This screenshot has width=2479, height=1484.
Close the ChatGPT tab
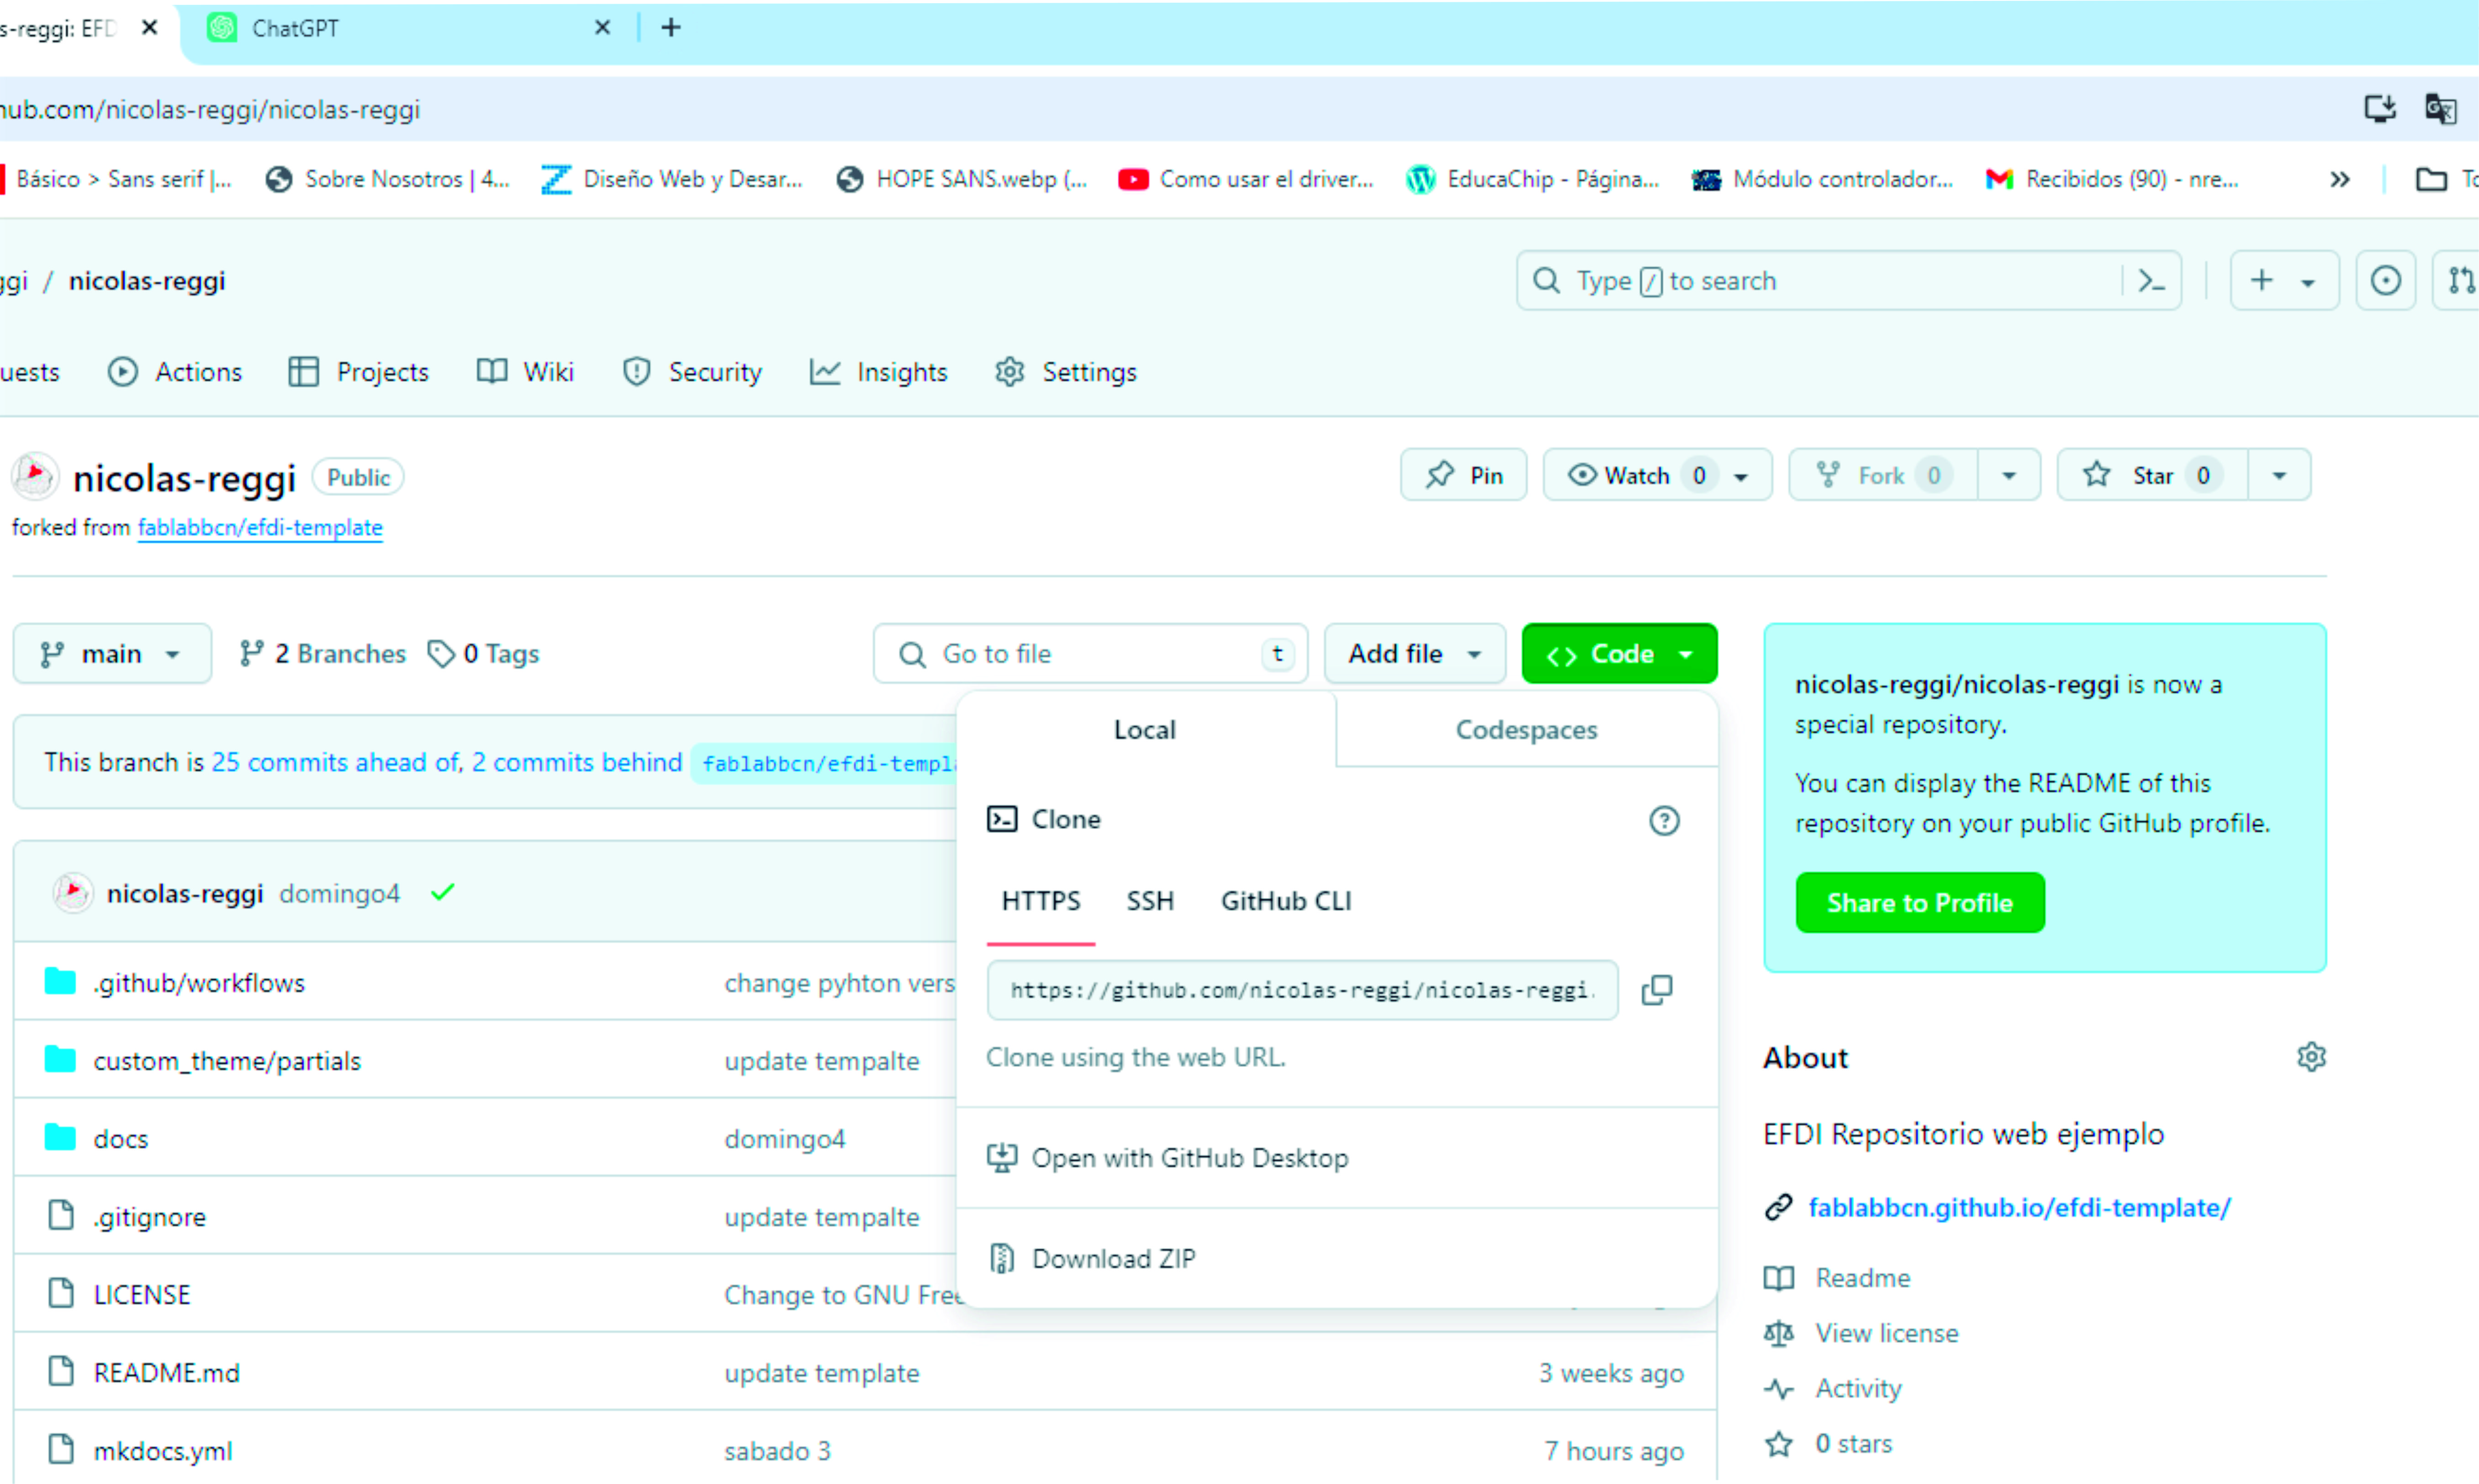tap(602, 28)
